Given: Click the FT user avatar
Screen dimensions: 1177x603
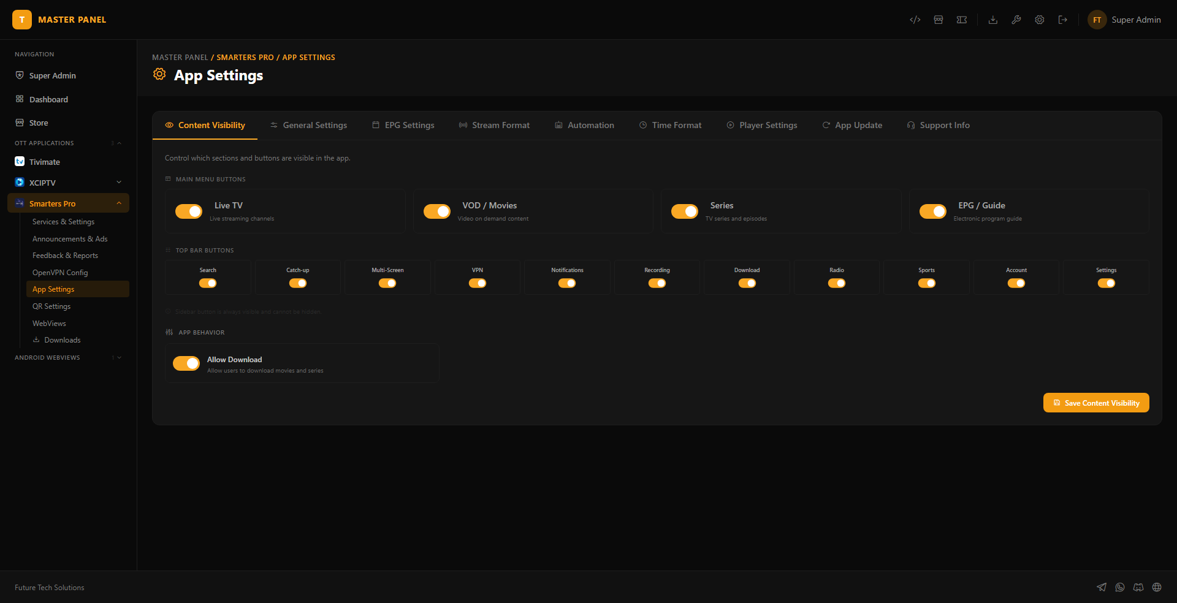Looking at the screenshot, I should (x=1097, y=20).
